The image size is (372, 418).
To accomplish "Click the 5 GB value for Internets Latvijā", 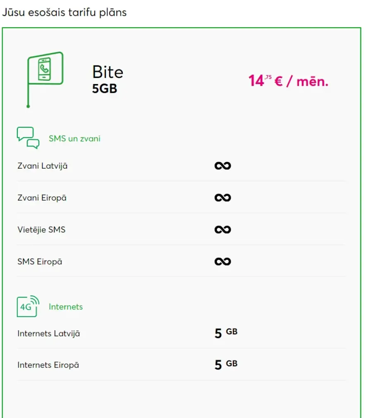I will [226, 333].
